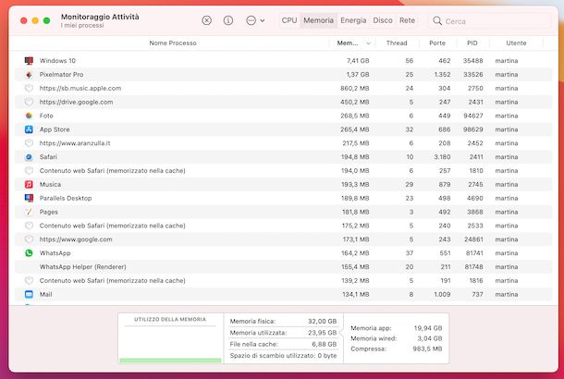Open the process info inspector icon
This screenshot has height=379, width=564.
pyautogui.click(x=227, y=19)
